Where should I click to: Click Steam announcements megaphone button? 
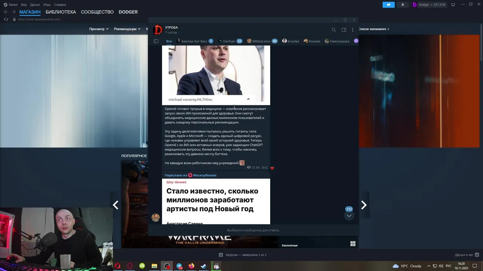(x=388, y=5)
